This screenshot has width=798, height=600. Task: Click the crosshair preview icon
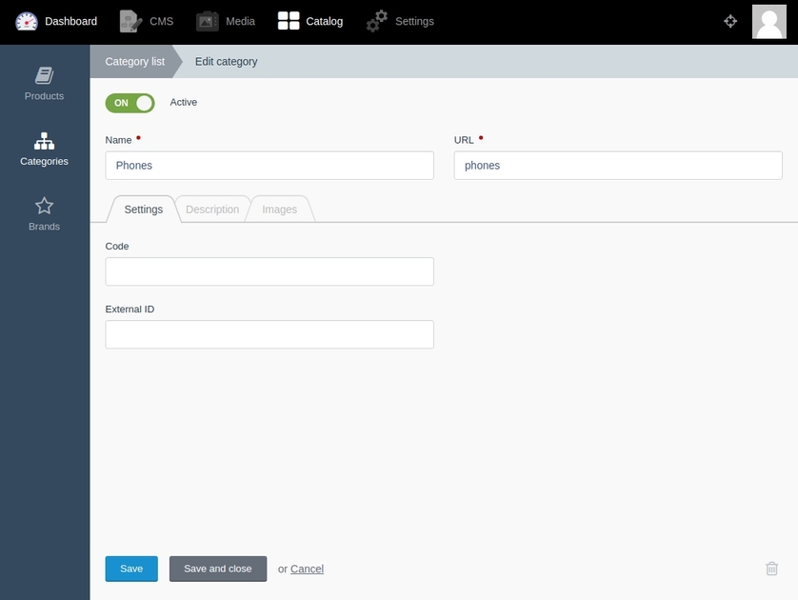(730, 21)
